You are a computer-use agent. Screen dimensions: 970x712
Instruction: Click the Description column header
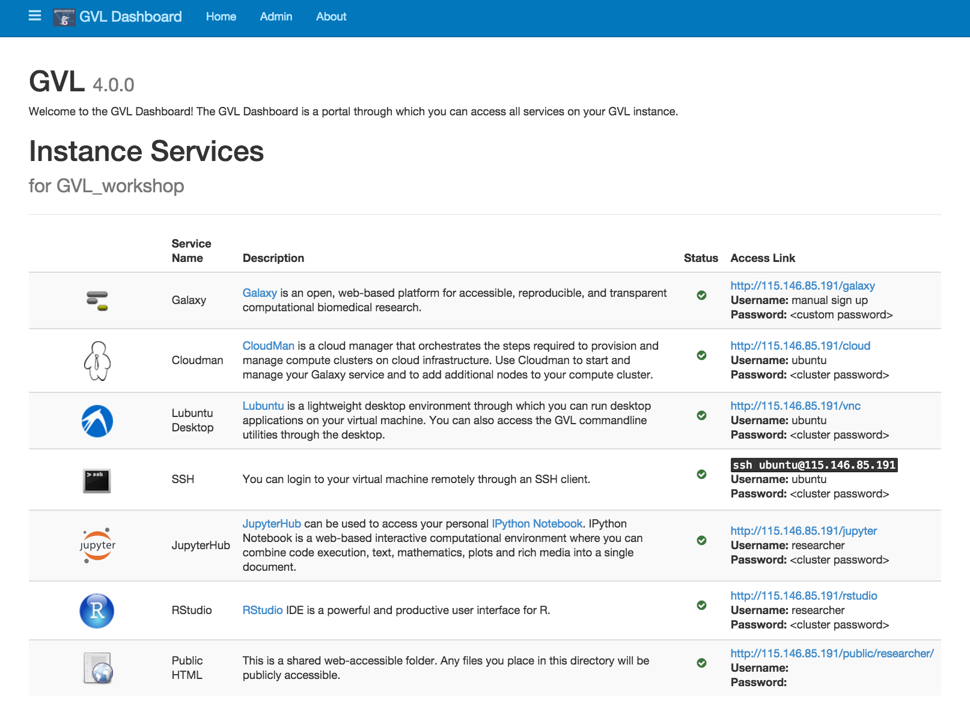273,258
